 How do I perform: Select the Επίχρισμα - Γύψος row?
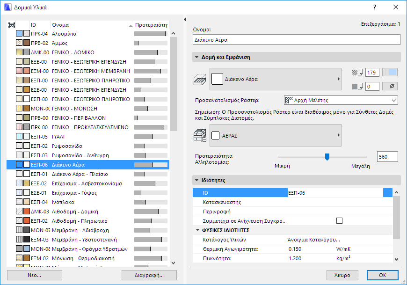click(88, 193)
